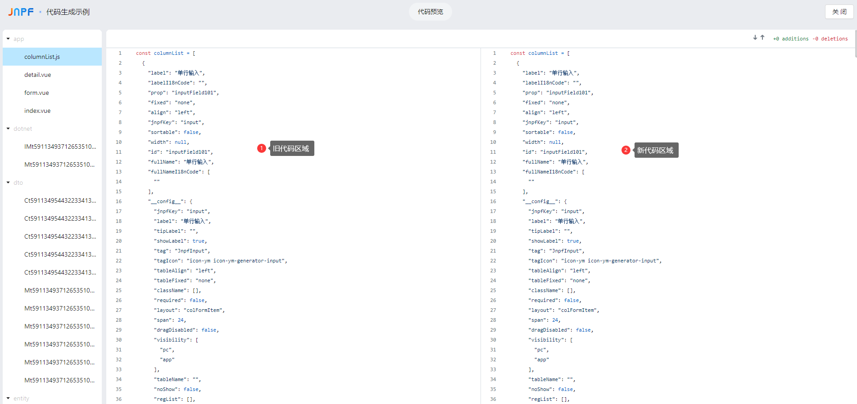Click the 新代码区域 tooltip label

click(655, 150)
